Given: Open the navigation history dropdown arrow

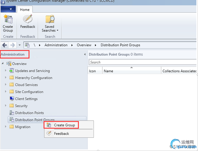Looking at the screenshot, I should [20, 45].
